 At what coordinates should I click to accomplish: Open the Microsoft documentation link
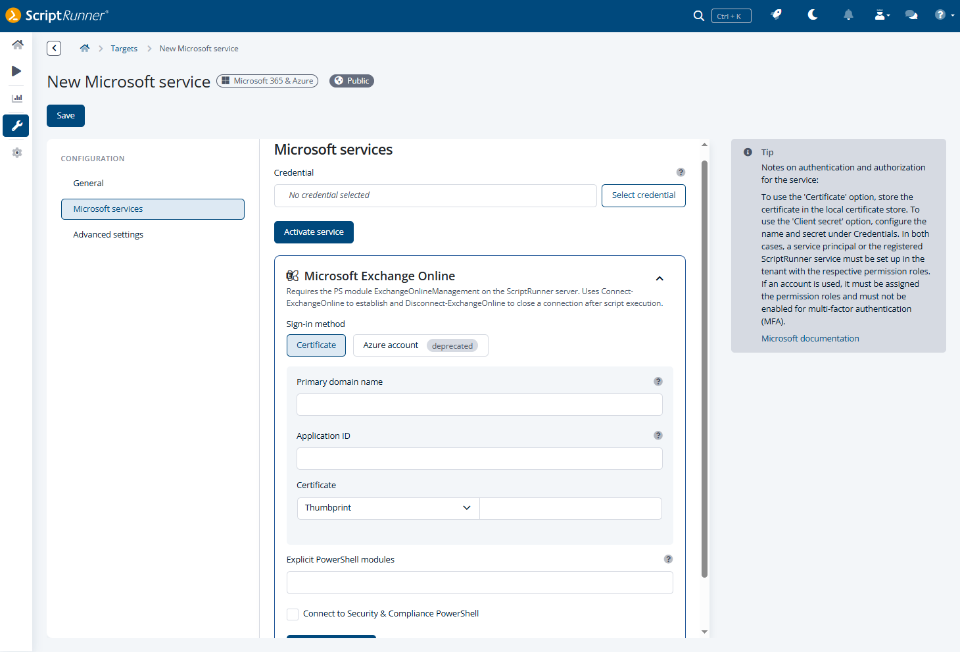coord(810,339)
